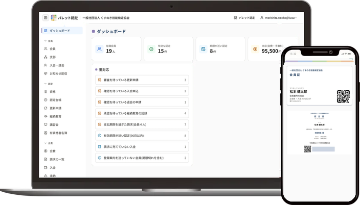The image size is (360, 205).
Task: Open 確認を待っている退会の申請 row
Action: point(142,102)
